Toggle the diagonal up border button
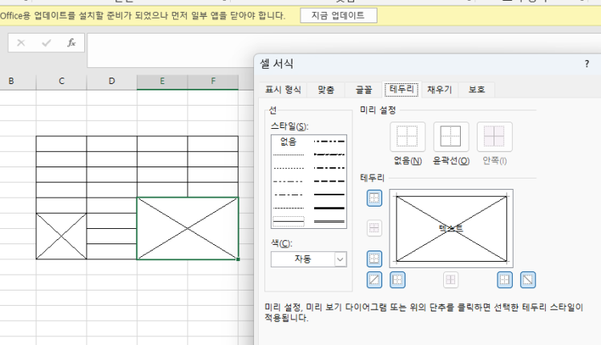The height and width of the screenshot is (345, 601). click(374, 280)
